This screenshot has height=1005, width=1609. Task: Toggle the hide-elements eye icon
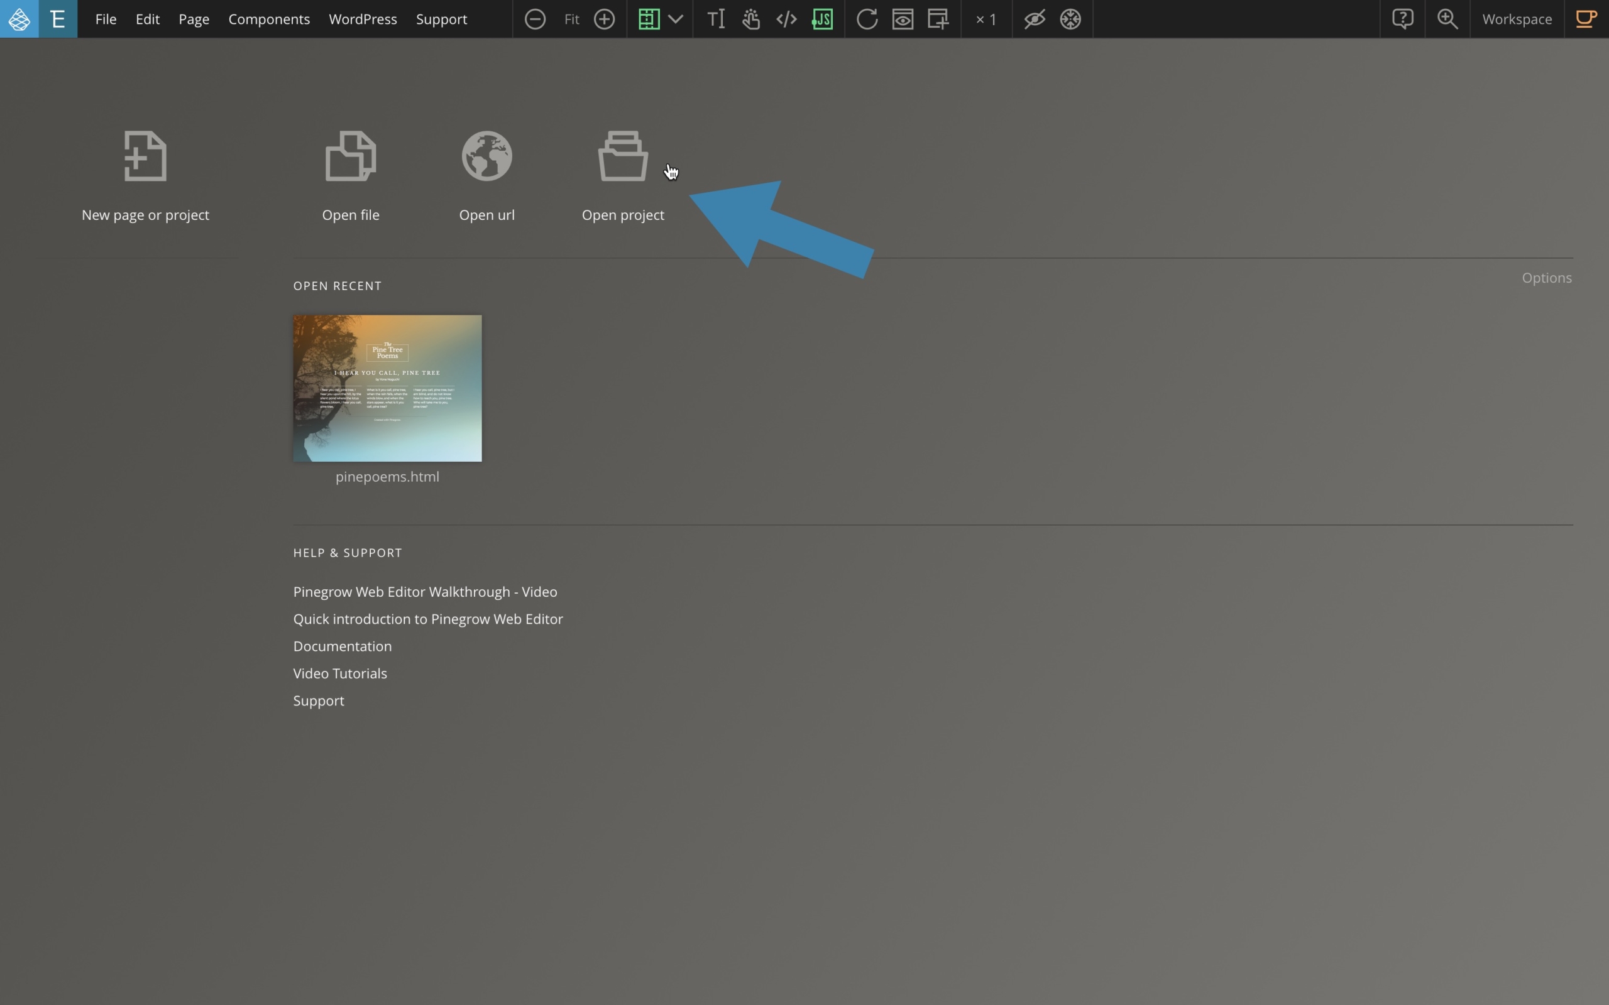click(x=1033, y=19)
